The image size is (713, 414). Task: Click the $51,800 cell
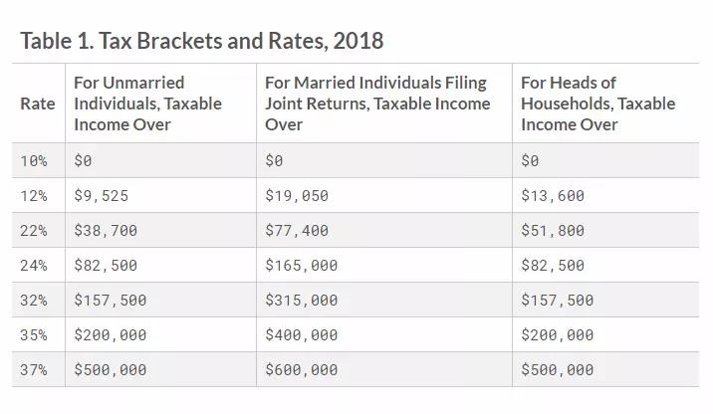tap(553, 231)
